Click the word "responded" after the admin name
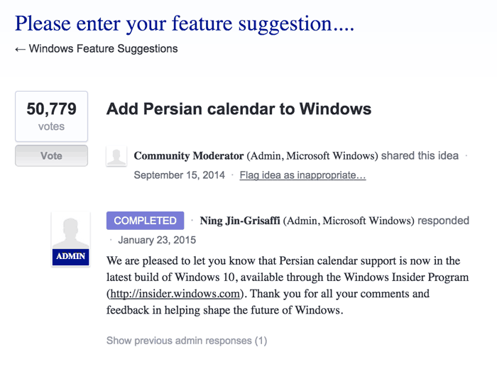Screen dimensions: 497x374 click(443, 221)
